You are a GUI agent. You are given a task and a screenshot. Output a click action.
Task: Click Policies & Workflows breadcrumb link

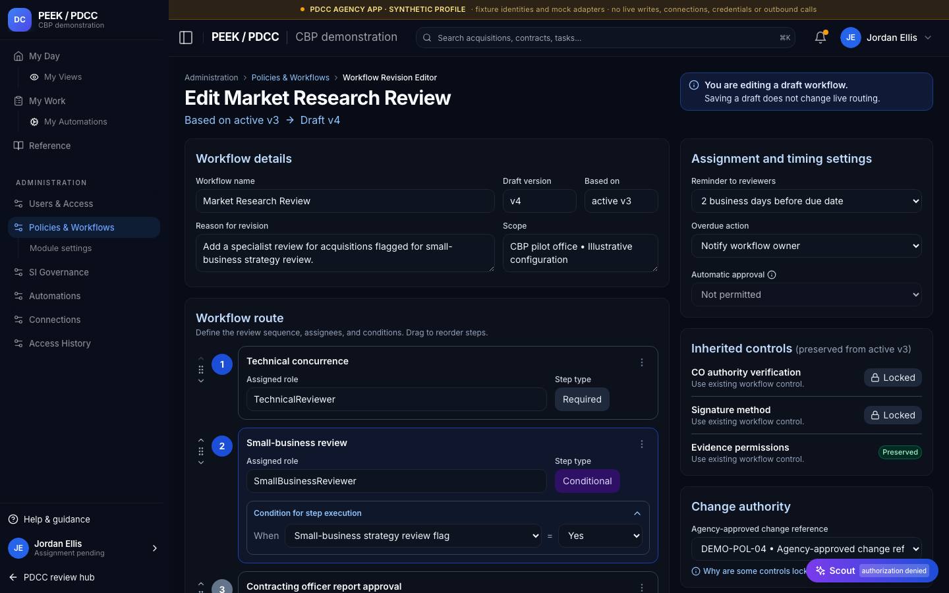pos(290,78)
